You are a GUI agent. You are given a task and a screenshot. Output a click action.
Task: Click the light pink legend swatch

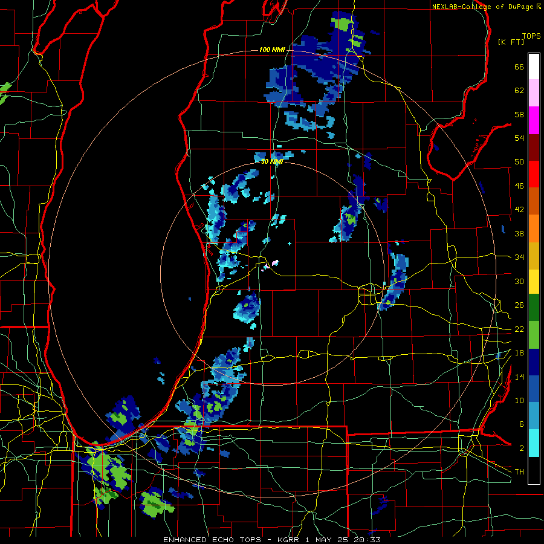point(534,93)
